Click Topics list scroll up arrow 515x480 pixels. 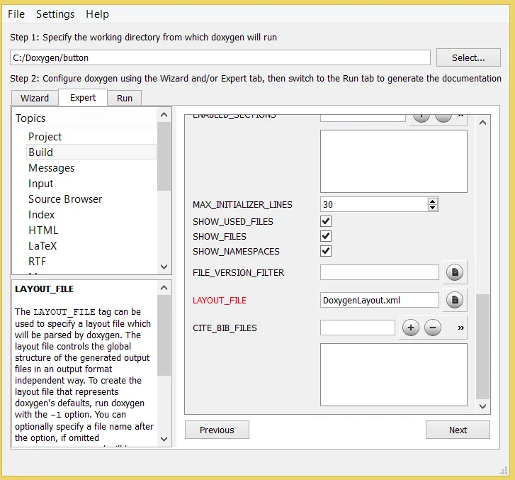(164, 115)
